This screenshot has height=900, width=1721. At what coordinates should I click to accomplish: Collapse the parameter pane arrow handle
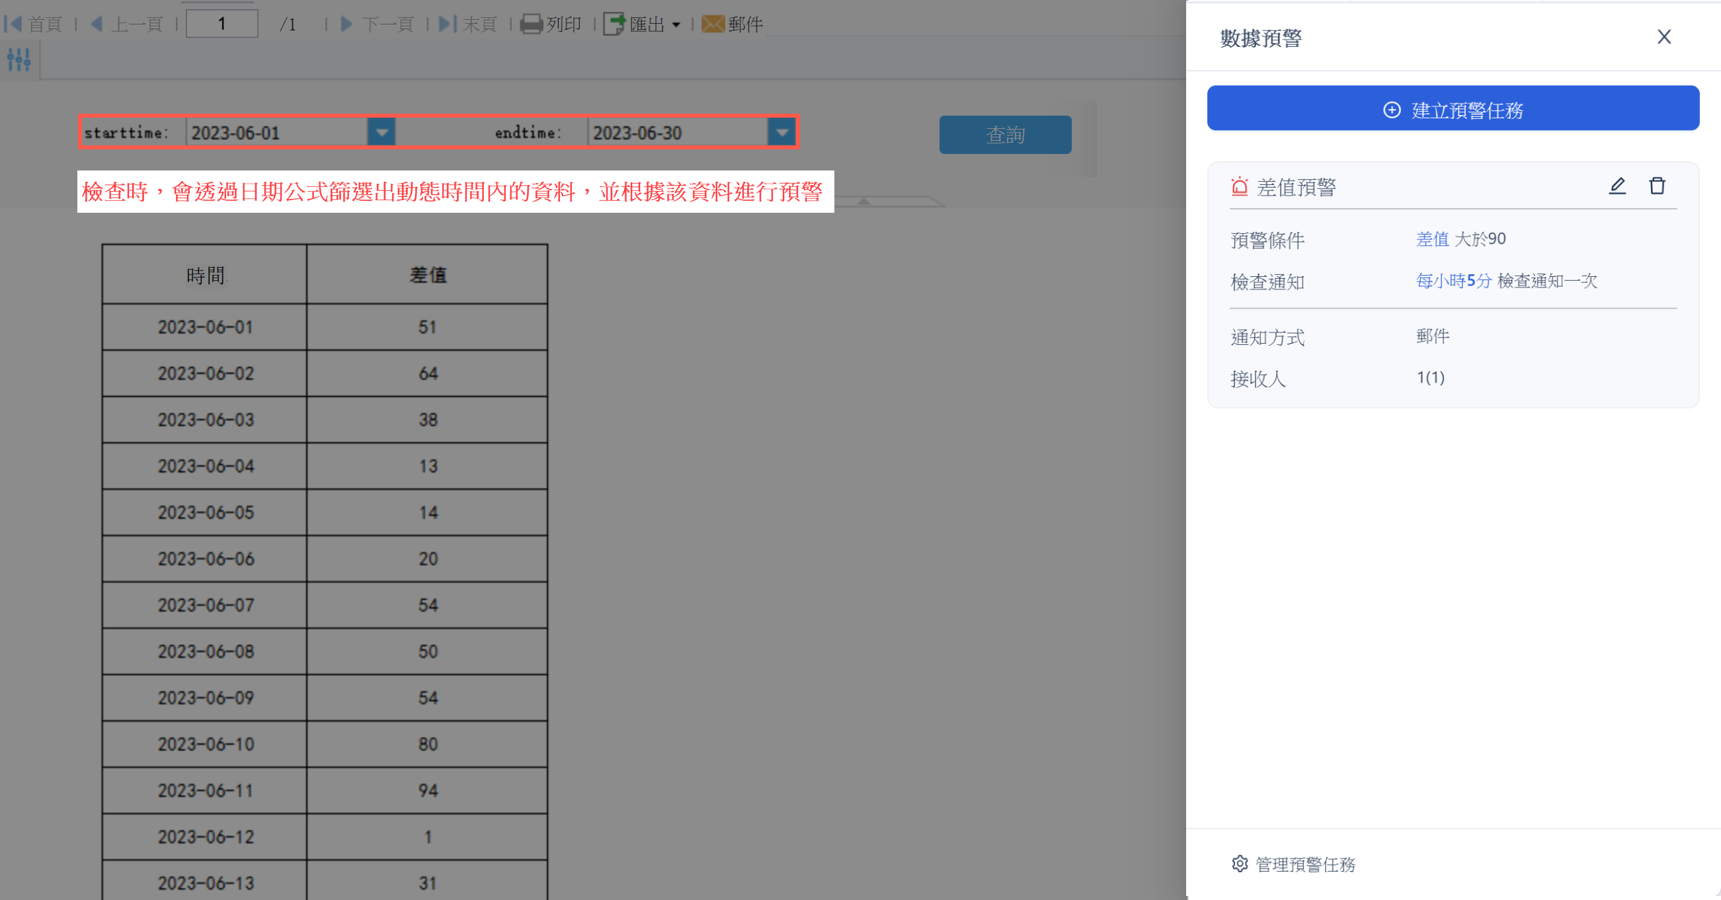(x=863, y=201)
